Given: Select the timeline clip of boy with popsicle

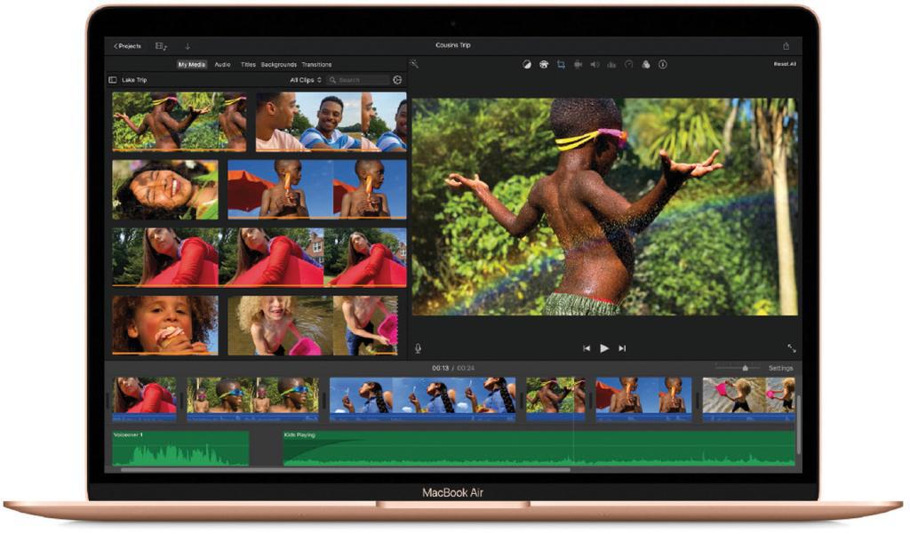Looking at the screenshot, I should coord(643,399).
